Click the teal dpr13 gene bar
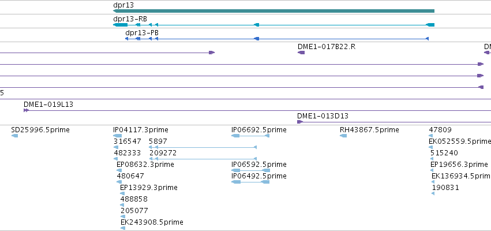Image resolution: width=491 pixels, height=231 pixels. (x=273, y=11)
